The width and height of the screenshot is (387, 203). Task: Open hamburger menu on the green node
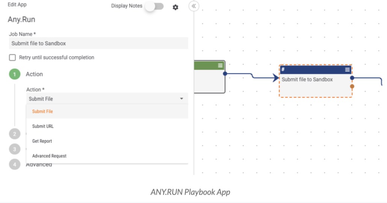(x=220, y=65)
